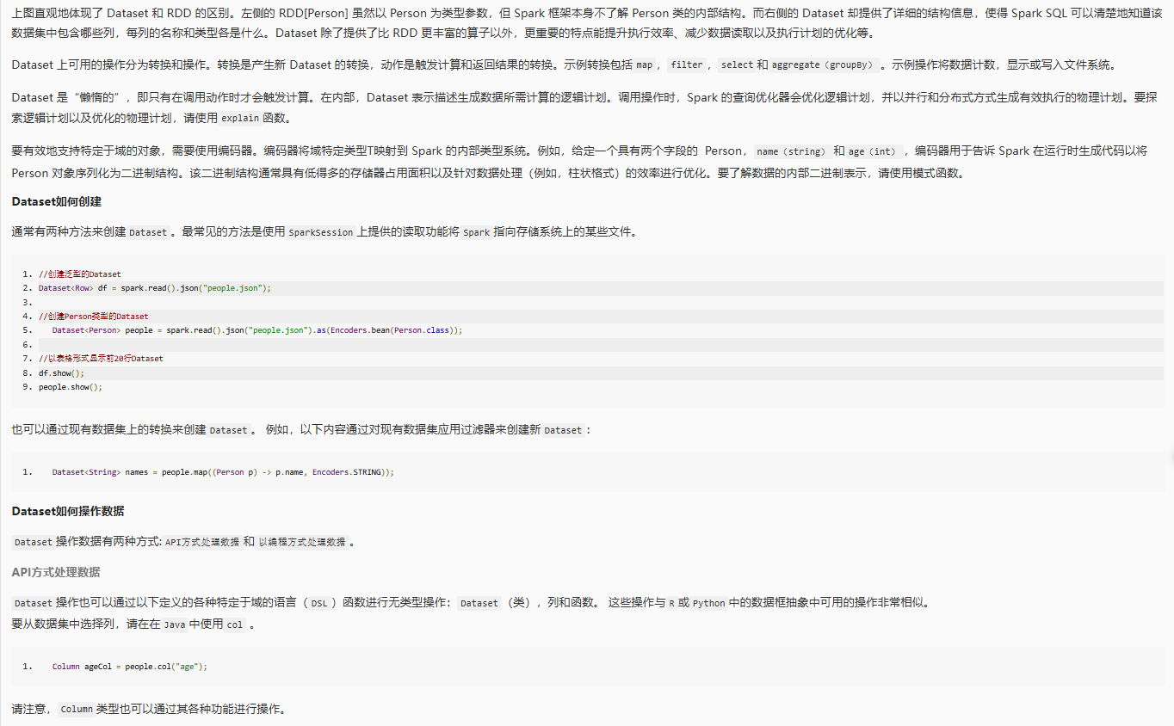
Task: Click the inline code "以编程方式处理数据"
Action: (x=302, y=543)
